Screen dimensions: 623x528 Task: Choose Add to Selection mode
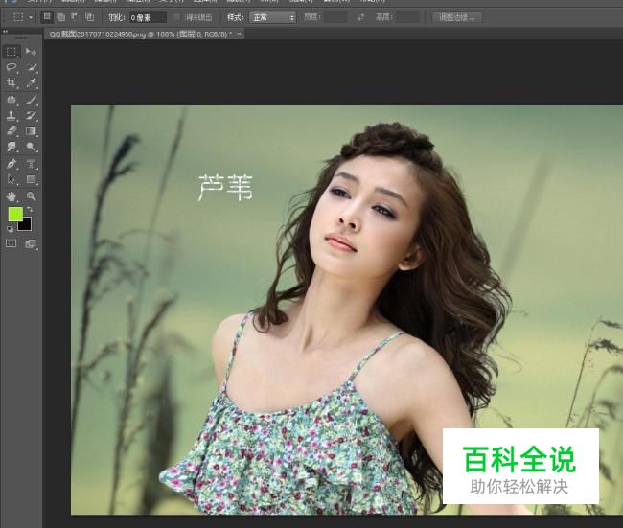click(60, 17)
